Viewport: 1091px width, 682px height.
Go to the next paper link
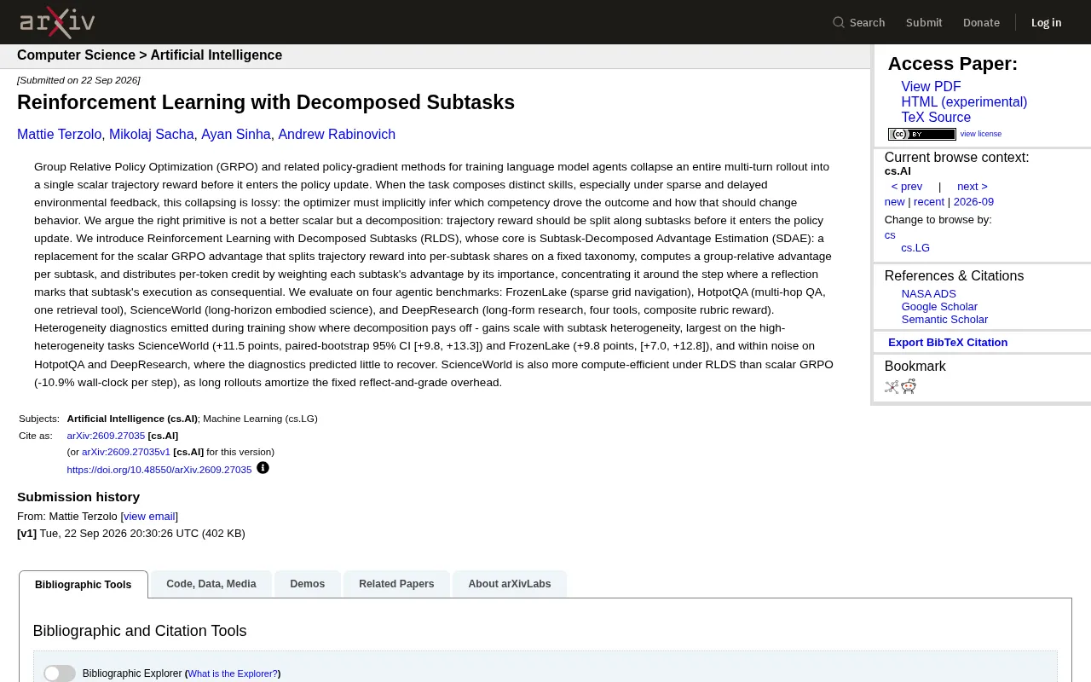pos(973,187)
